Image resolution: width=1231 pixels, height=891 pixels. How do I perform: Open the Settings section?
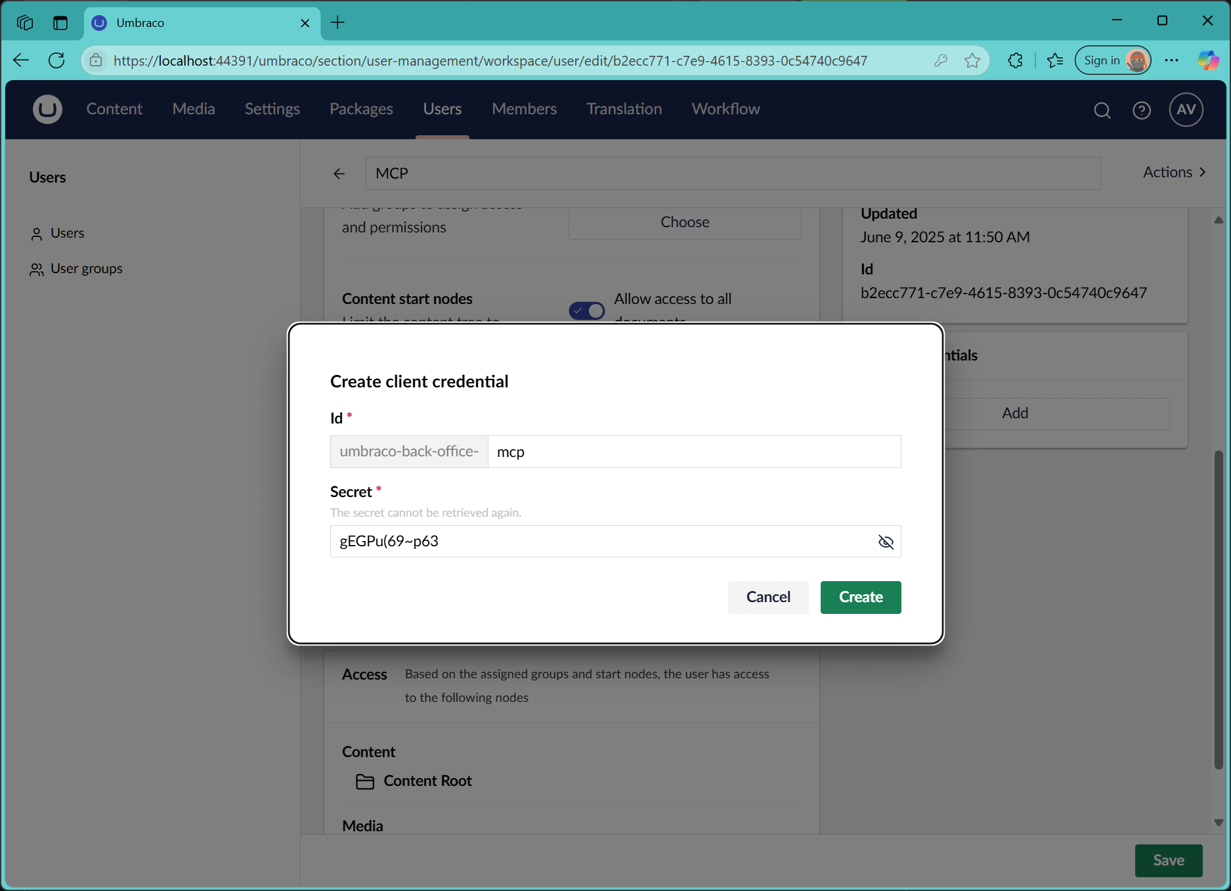(272, 109)
